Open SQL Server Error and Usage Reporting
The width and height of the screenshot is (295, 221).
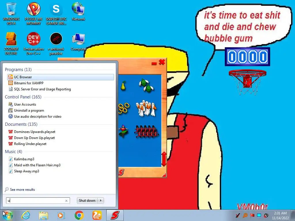point(60,89)
